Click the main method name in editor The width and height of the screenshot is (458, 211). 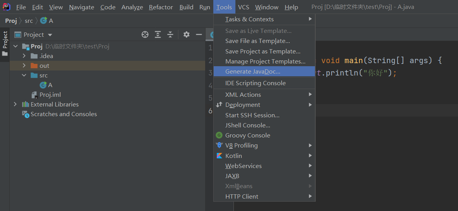coord(353,60)
